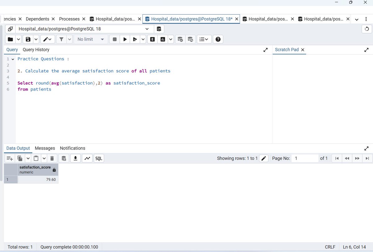Select the 79.60 result cell
Screen dimensions: 373x252
38,180
